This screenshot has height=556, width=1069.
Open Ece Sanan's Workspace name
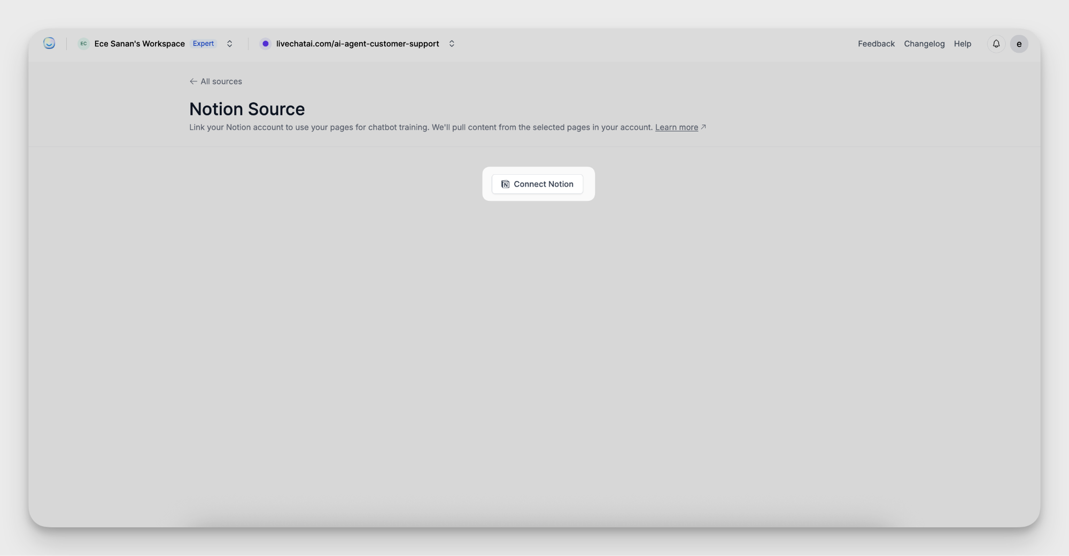coord(140,44)
